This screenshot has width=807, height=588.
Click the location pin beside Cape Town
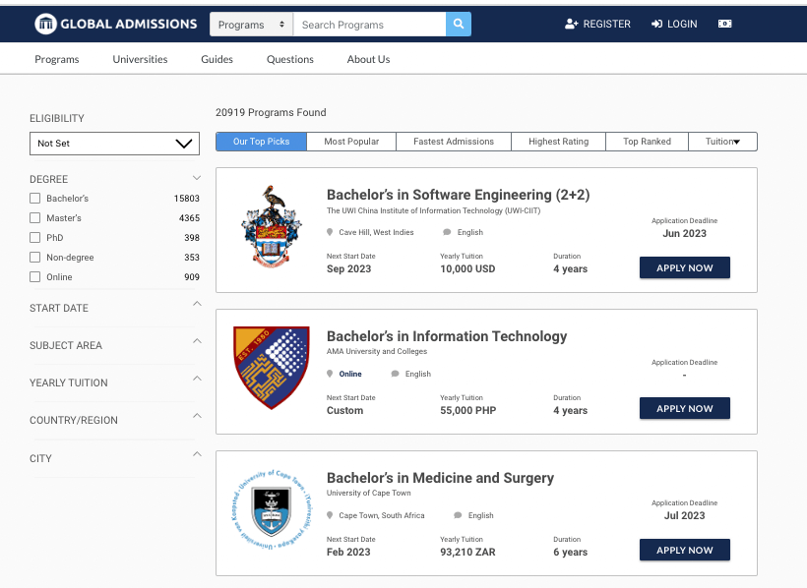pyautogui.click(x=330, y=515)
